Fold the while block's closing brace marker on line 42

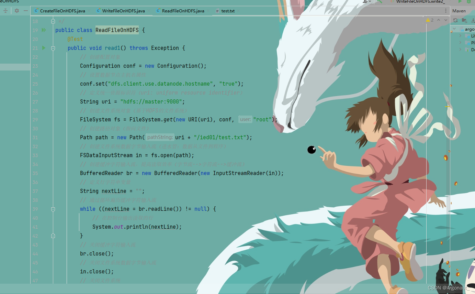(x=53, y=236)
